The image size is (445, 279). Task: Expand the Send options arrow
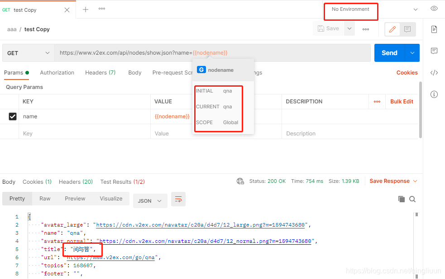412,53
